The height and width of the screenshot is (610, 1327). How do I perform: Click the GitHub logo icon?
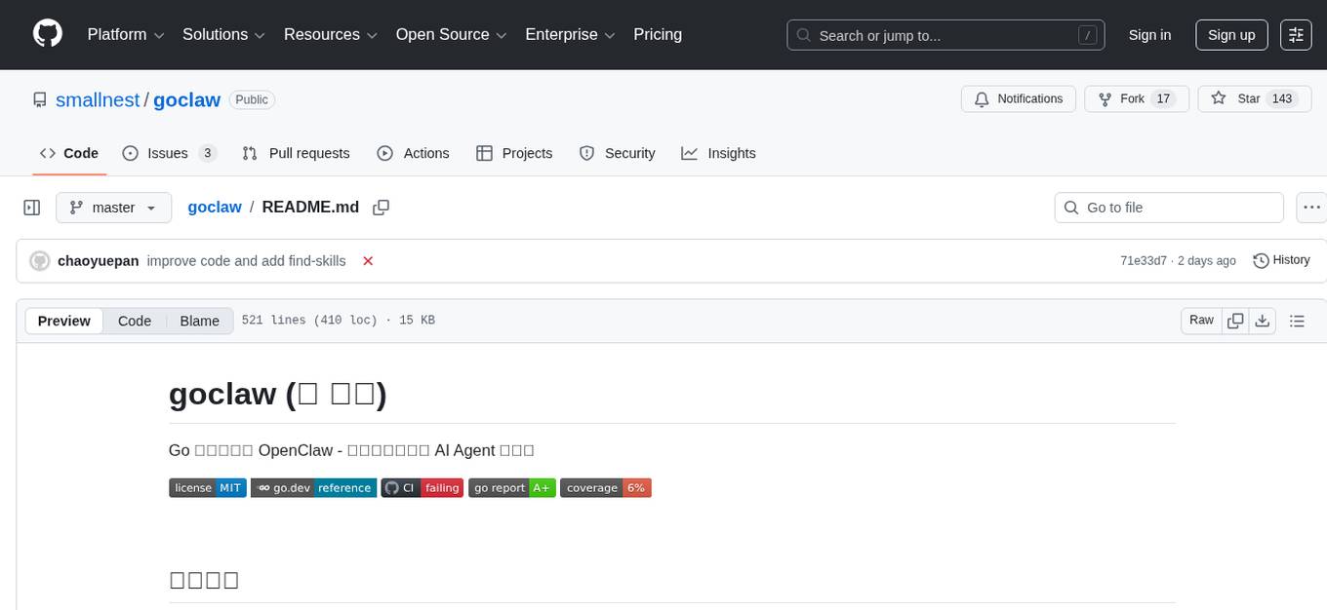(47, 34)
